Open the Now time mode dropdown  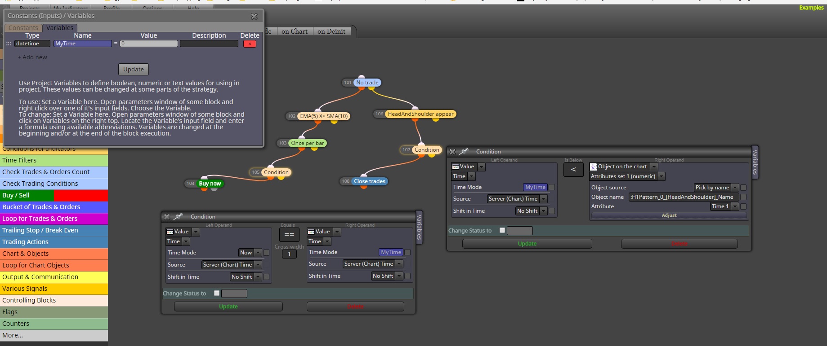[250, 253]
